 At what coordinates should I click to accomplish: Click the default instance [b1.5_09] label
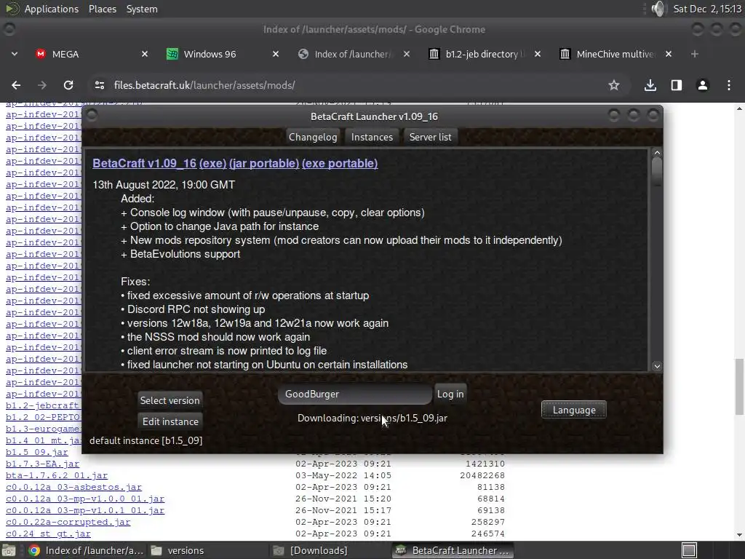click(x=146, y=440)
